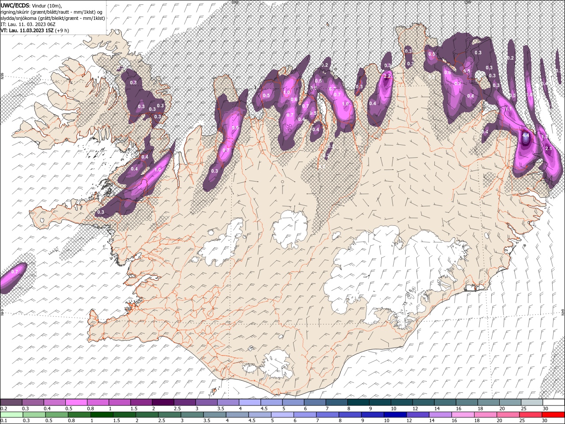Click the dark purple 0.2 snow legend swatch
The image size is (565, 424).
tap(11, 402)
